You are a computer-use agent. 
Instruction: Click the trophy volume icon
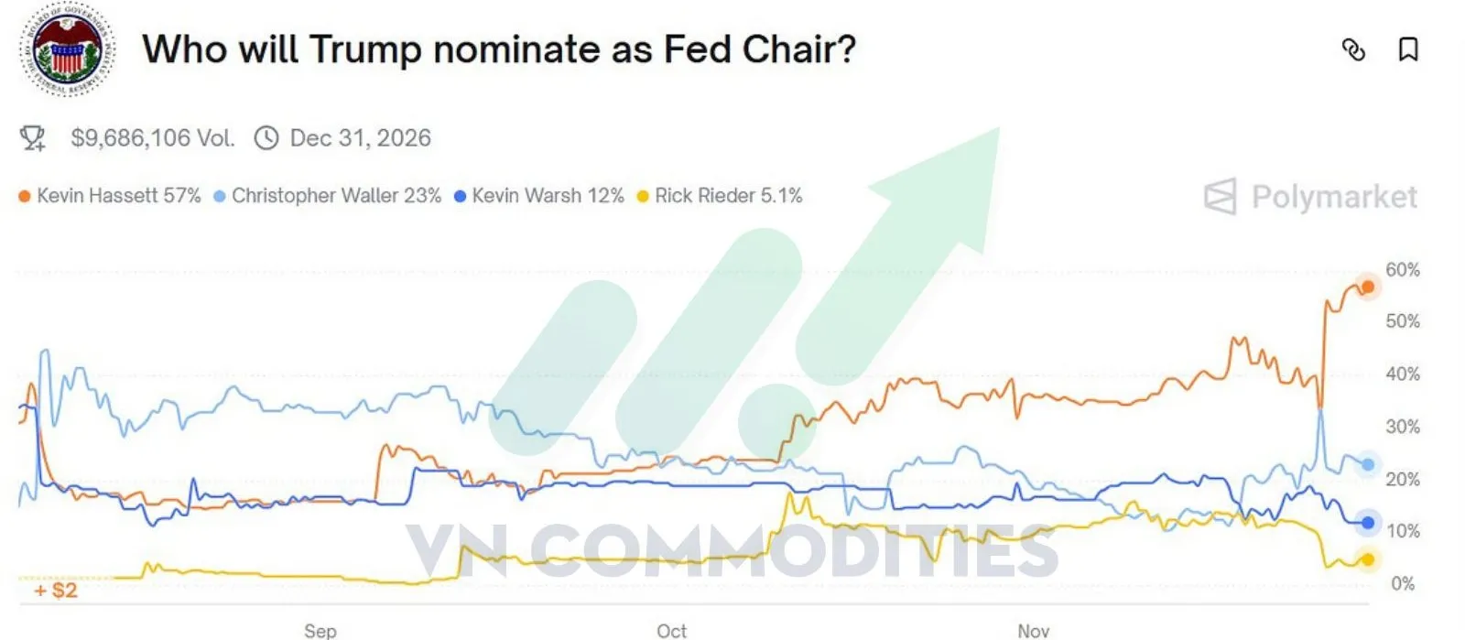coord(33,137)
